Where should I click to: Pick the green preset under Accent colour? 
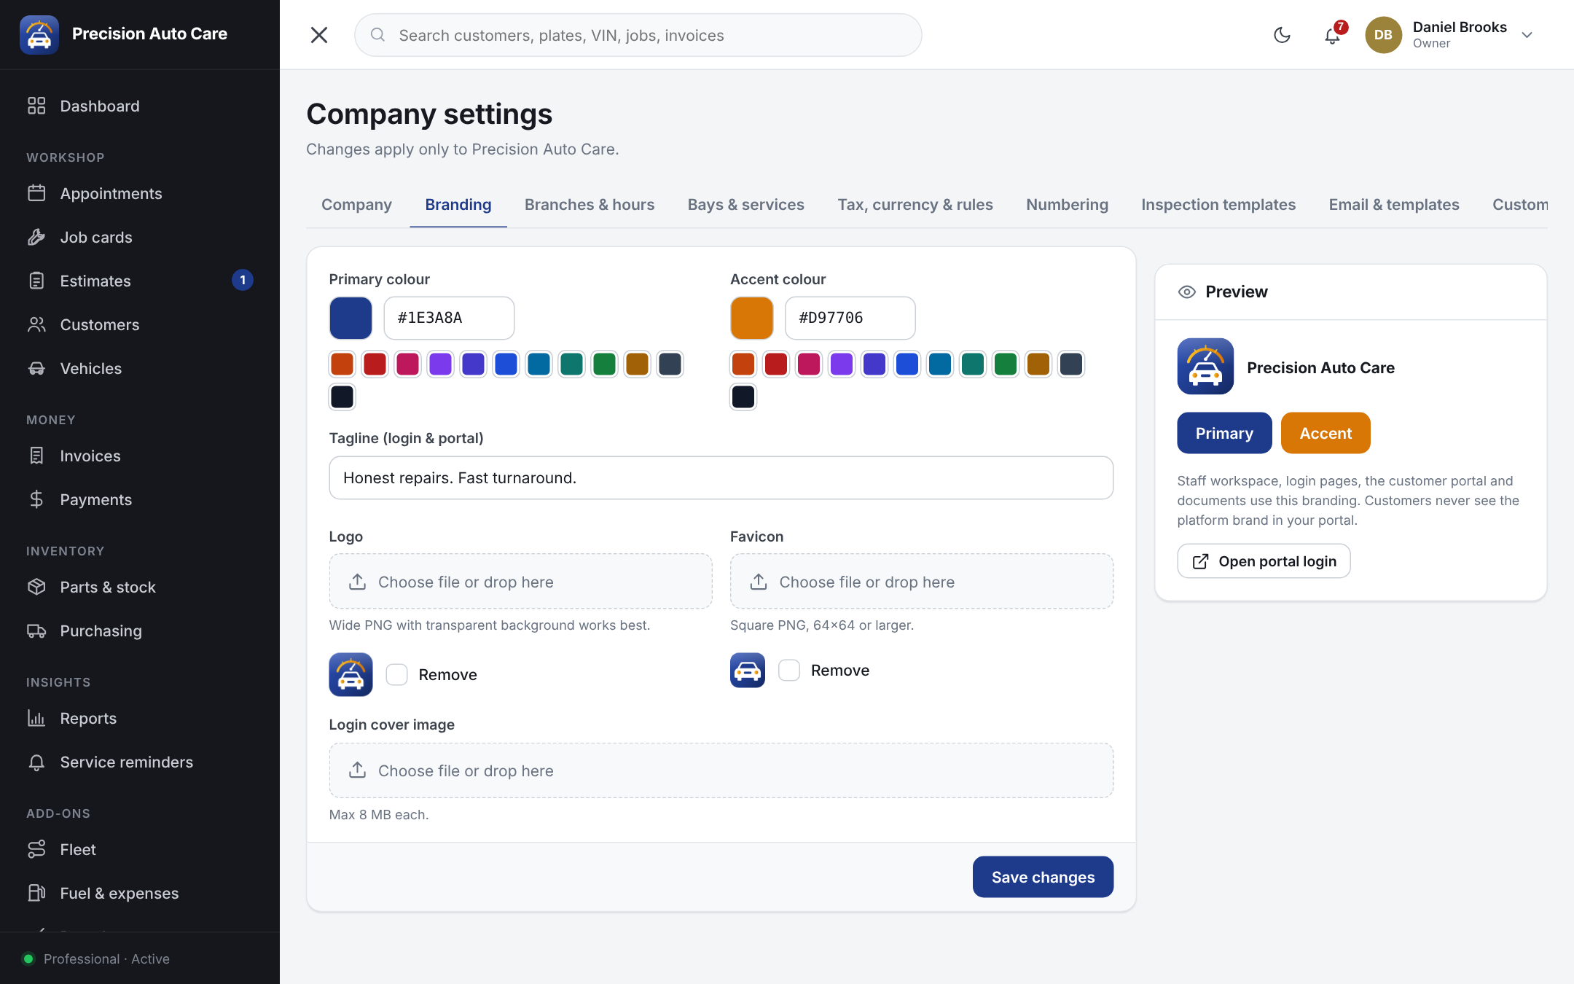pos(1006,364)
